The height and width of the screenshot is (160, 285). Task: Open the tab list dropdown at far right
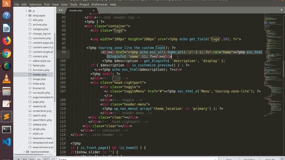[281, 10]
